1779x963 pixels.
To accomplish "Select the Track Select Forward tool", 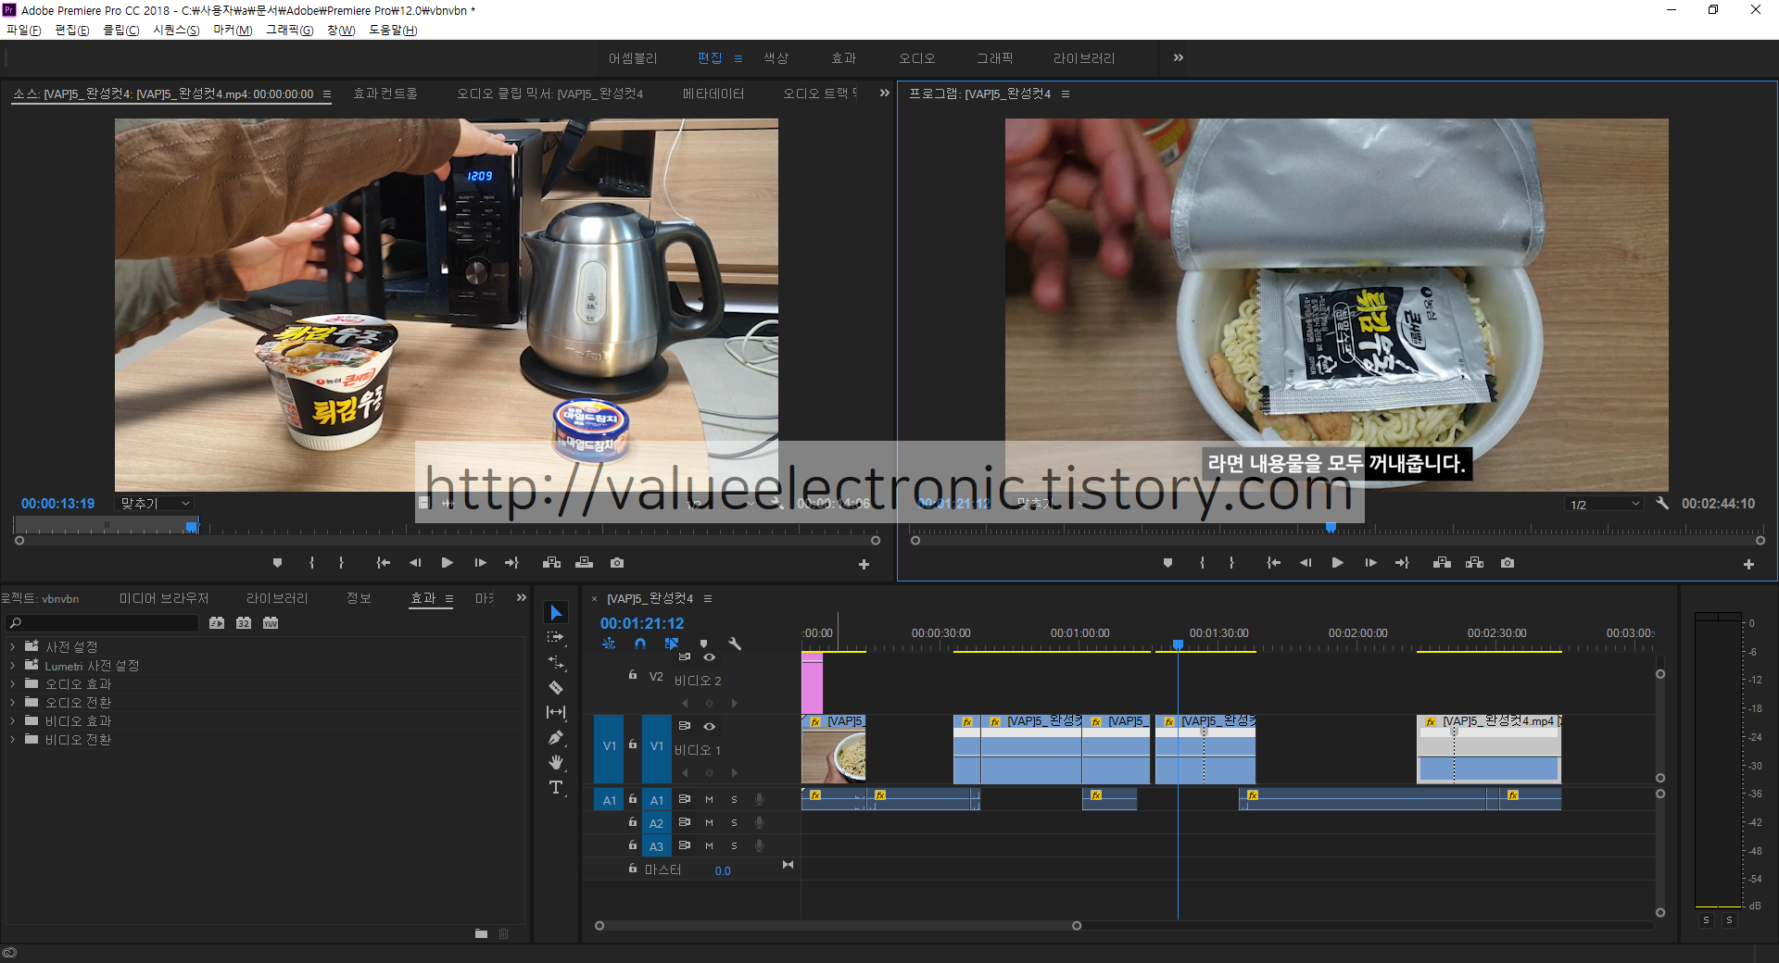I will (x=556, y=637).
